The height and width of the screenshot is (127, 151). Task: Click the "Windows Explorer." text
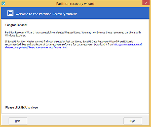pos(12,35)
